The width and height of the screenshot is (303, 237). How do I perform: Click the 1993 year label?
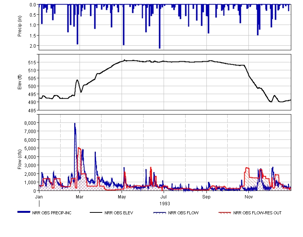tap(165, 204)
